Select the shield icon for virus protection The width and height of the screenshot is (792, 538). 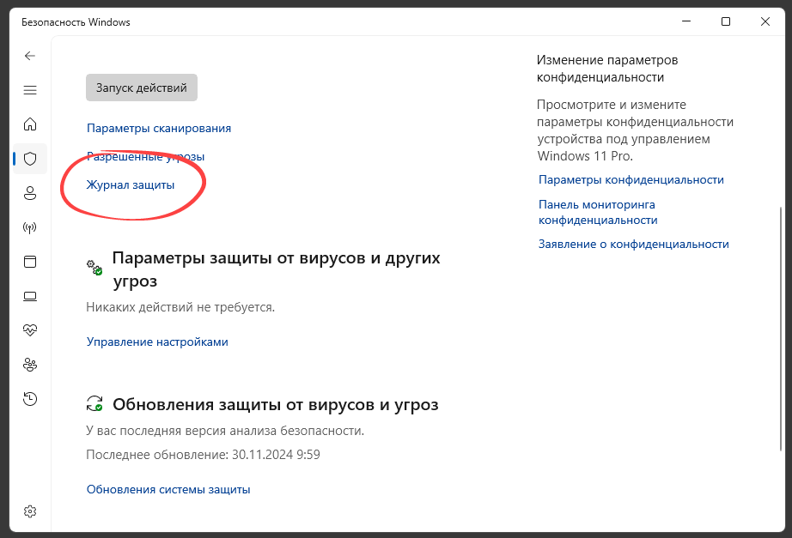click(x=30, y=159)
